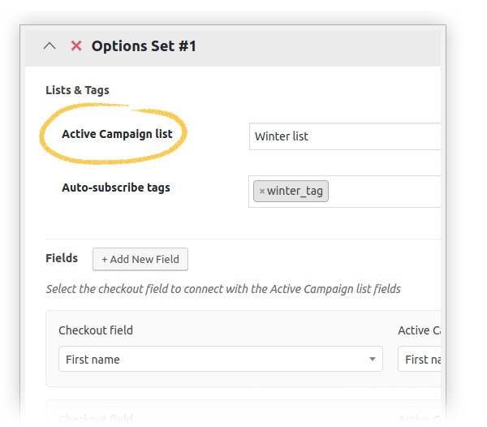
Task: Click the "Auto-subscribe tags" label
Action: [116, 188]
